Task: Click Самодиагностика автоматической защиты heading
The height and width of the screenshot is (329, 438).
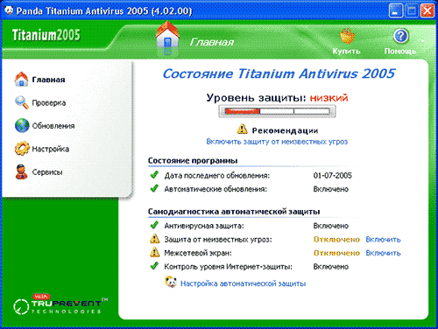Action: [234, 212]
